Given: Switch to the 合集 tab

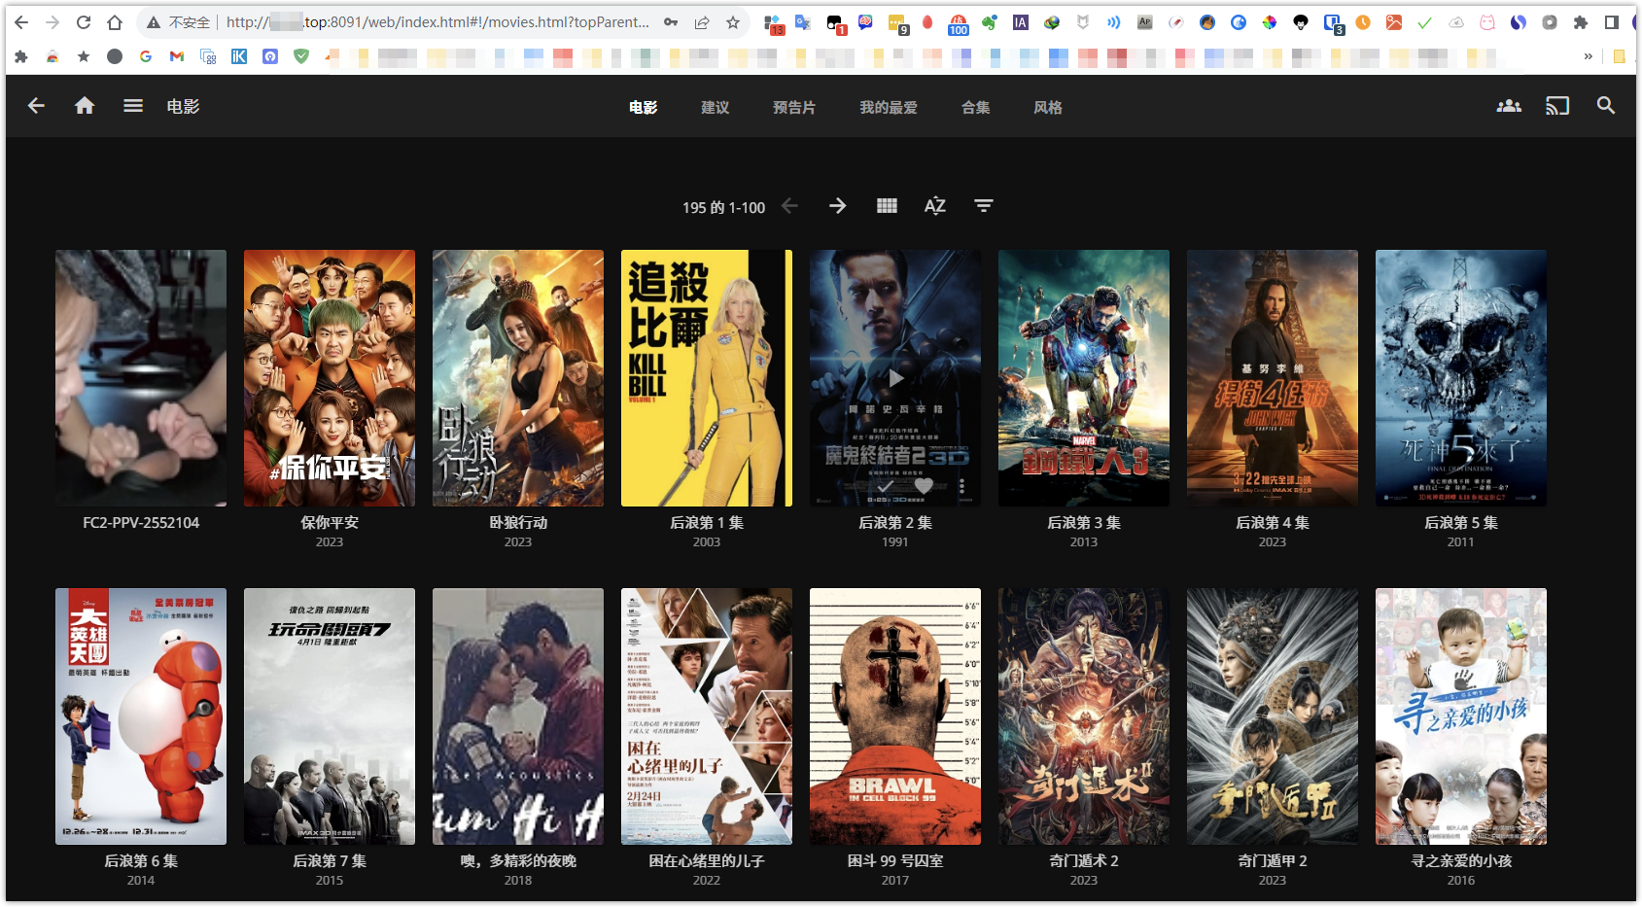Looking at the screenshot, I should [976, 108].
